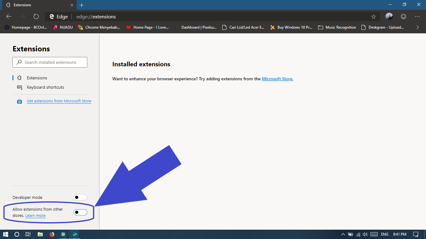Open WhatsApp from the taskbar
The image size is (426, 239).
(x=63, y=234)
